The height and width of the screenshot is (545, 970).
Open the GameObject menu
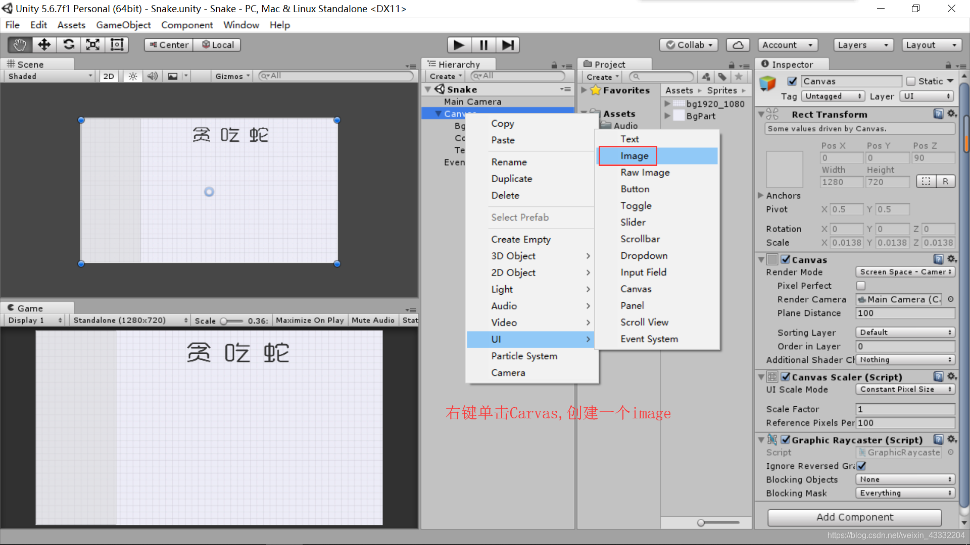pyautogui.click(x=123, y=25)
